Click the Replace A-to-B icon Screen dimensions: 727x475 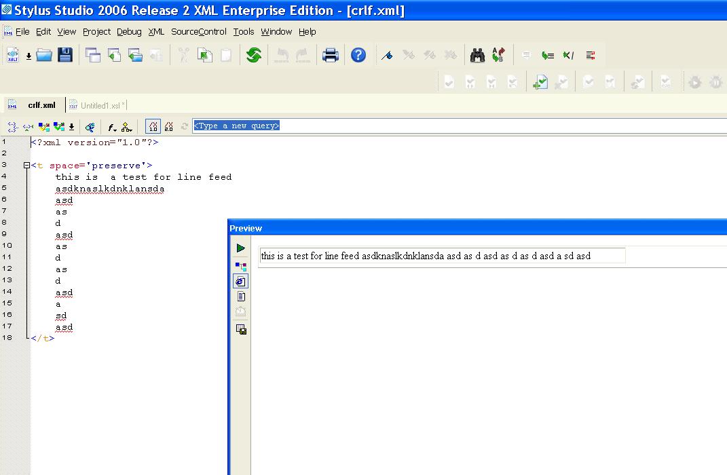pyautogui.click(x=498, y=56)
